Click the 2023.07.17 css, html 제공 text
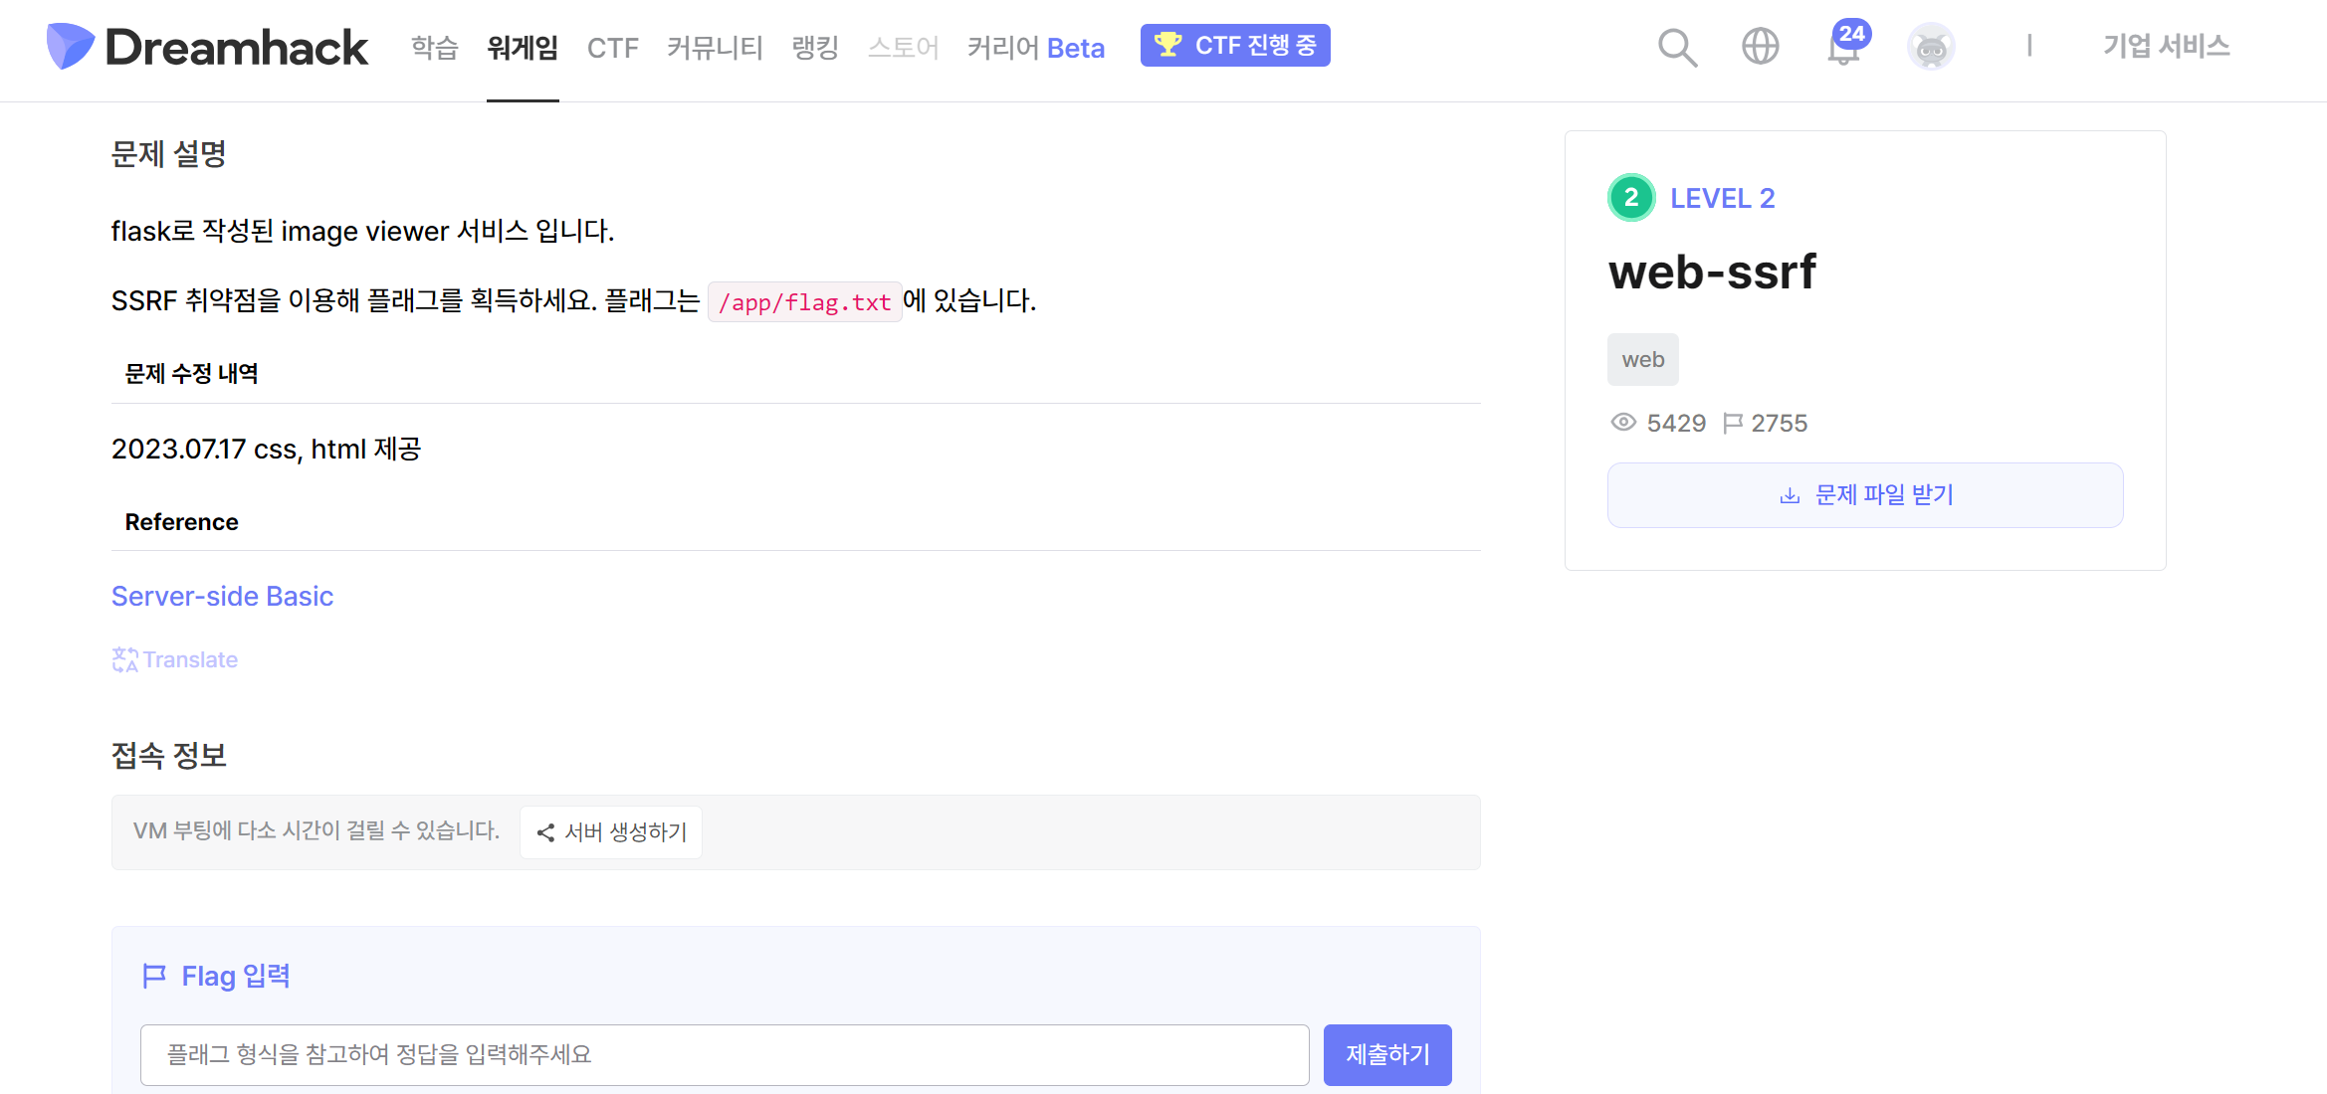The height and width of the screenshot is (1094, 2327). tap(266, 450)
